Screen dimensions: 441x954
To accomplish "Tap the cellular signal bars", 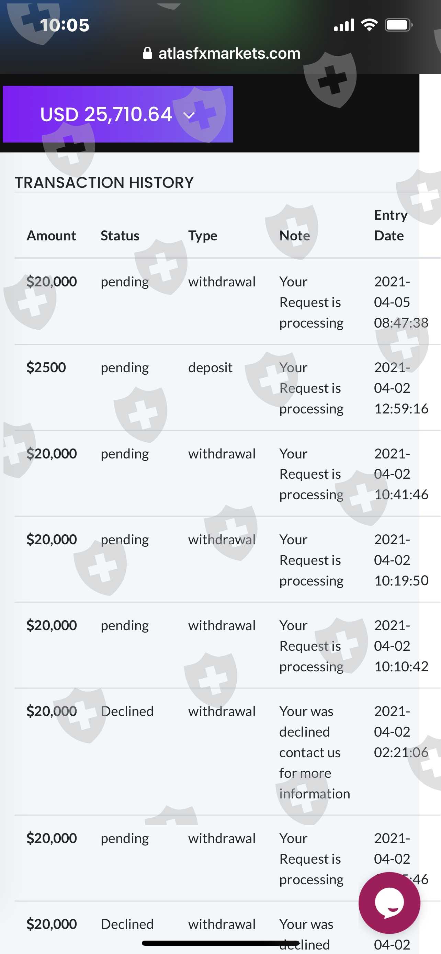I will 344,25.
